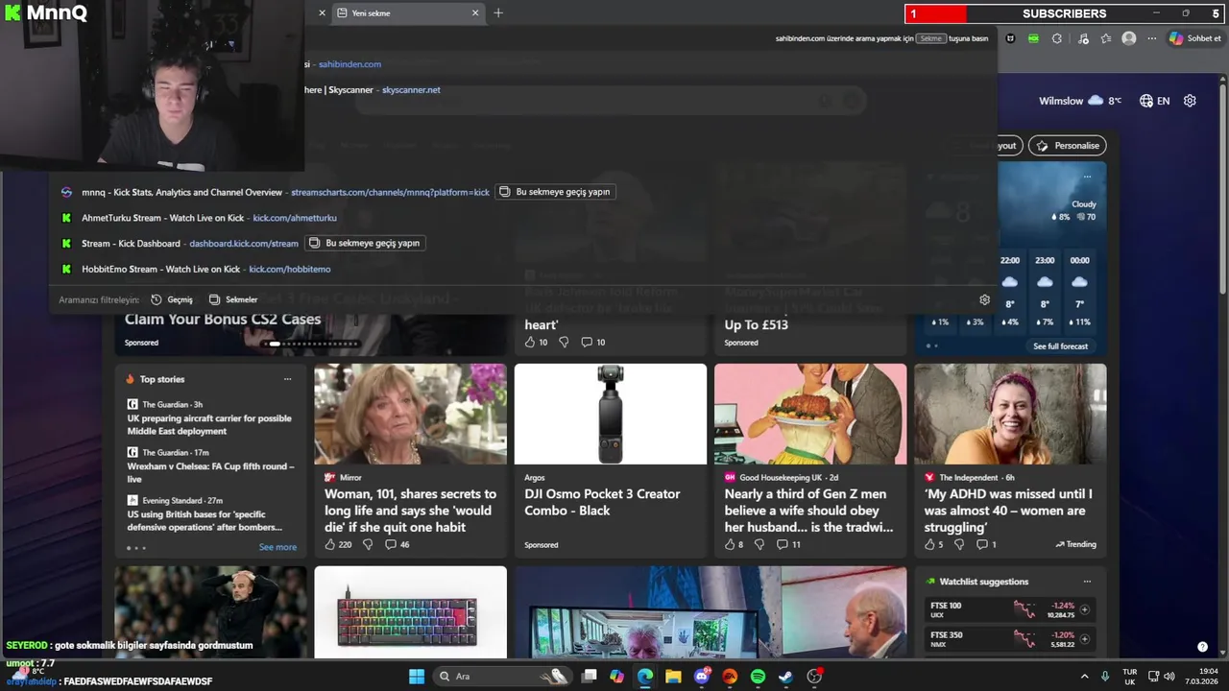Image resolution: width=1229 pixels, height=691 pixels.
Task: Open the browser Extensions puzzle icon
Action: (1057, 38)
